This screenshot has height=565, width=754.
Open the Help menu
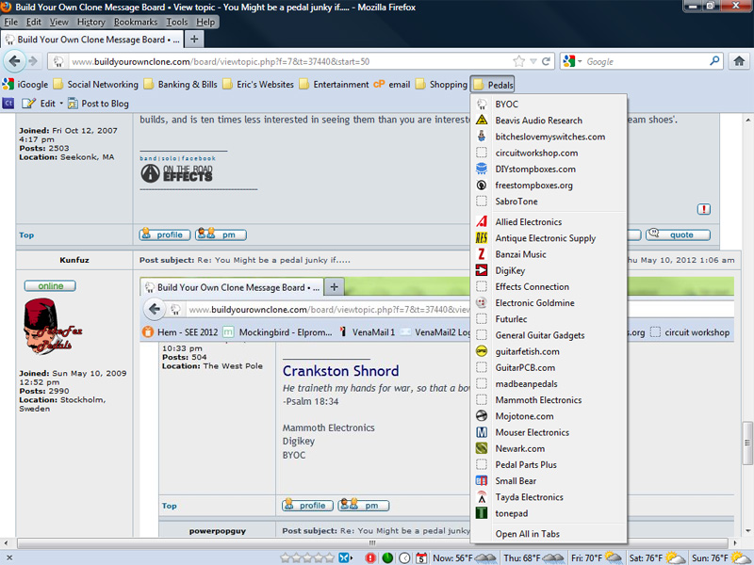[205, 22]
